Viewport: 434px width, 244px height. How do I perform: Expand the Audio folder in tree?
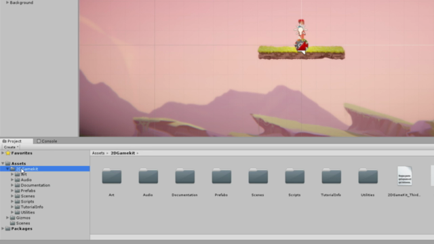[12, 180]
